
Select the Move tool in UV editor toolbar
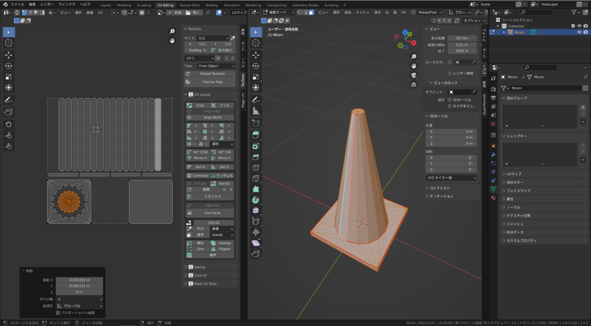(x=9, y=55)
